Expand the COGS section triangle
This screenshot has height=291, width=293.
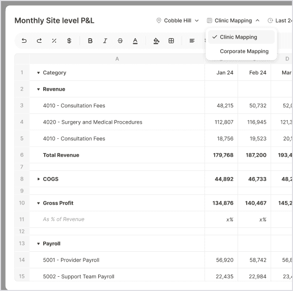(x=38, y=179)
